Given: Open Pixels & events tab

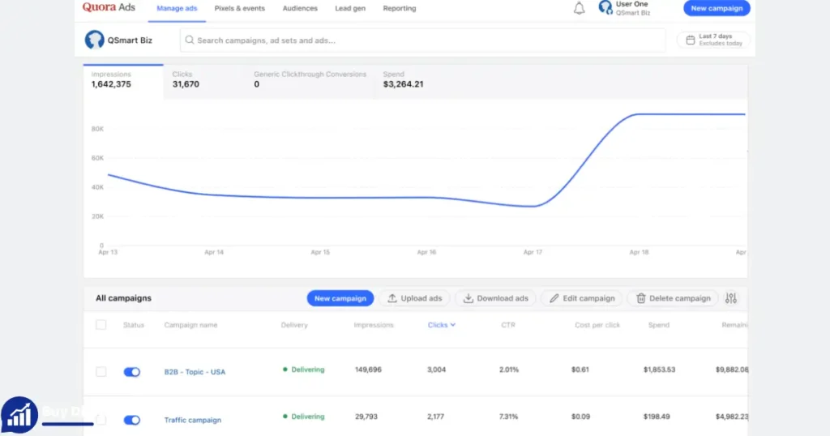Looking at the screenshot, I should (240, 8).
